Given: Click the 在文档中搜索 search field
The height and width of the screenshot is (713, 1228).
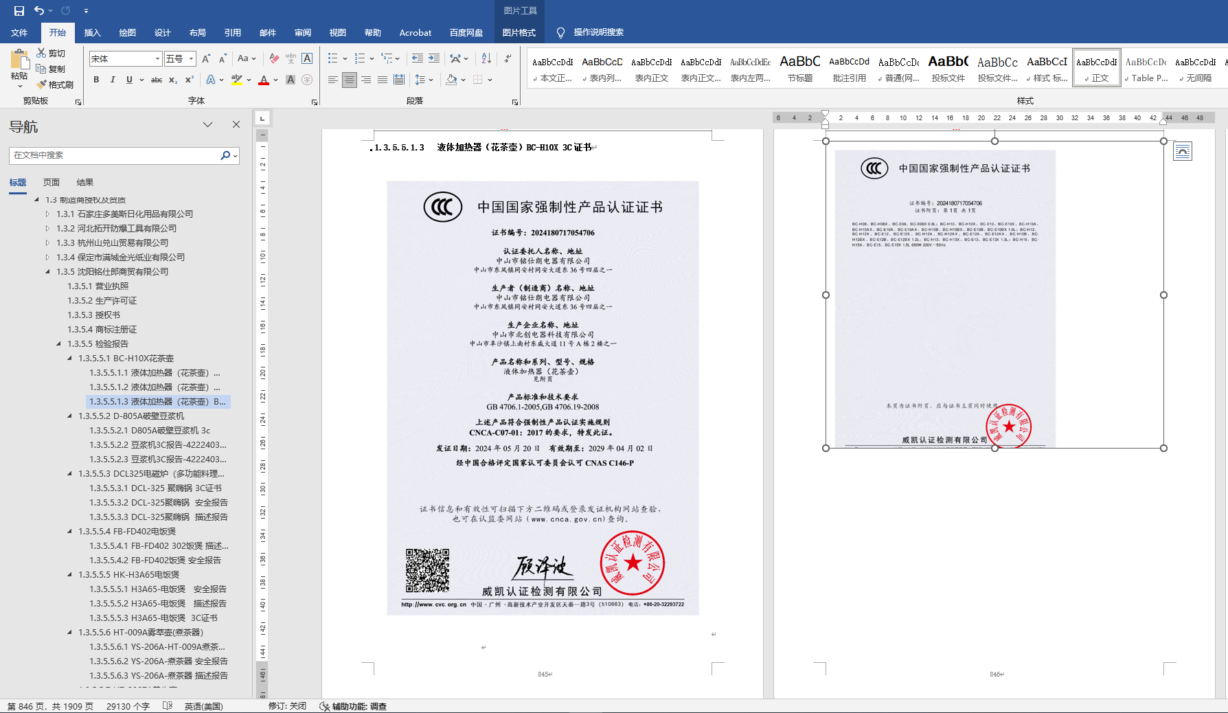Looking at the screenshot, I should click(x=114, y=155).
